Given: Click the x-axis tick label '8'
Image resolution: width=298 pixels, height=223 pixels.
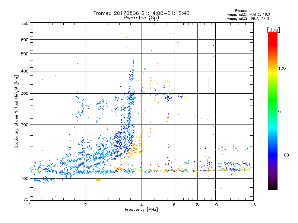Looking at the screenshot, I should [197, 205].
